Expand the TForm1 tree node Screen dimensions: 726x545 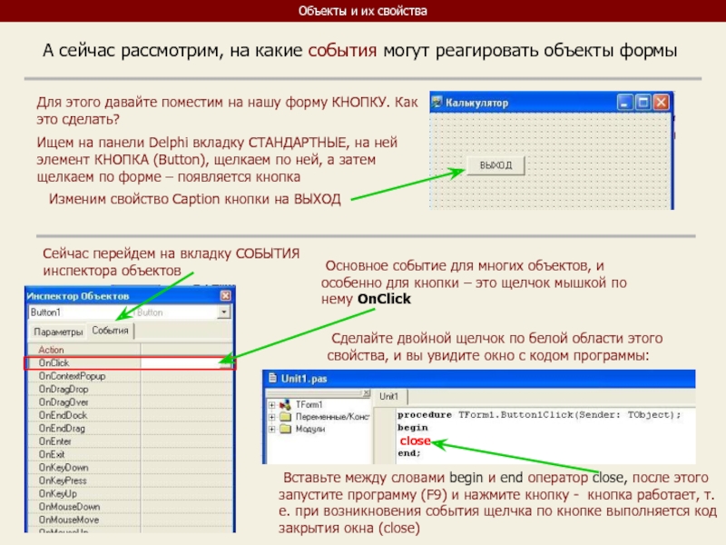(271, 404)
